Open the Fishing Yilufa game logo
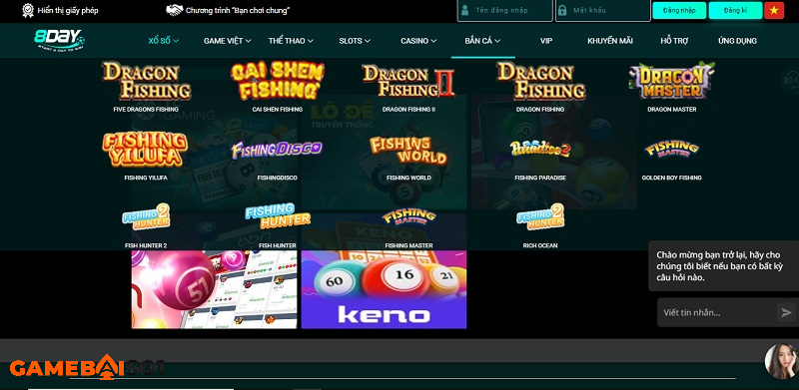The width and height of the screenshot is (799, 390). point(145,150)
